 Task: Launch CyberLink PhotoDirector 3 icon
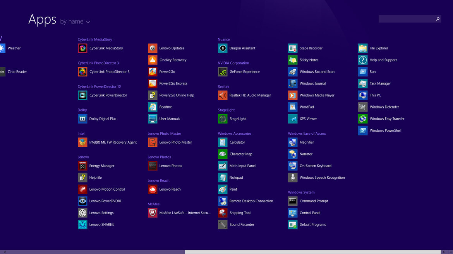click(82, 72)
